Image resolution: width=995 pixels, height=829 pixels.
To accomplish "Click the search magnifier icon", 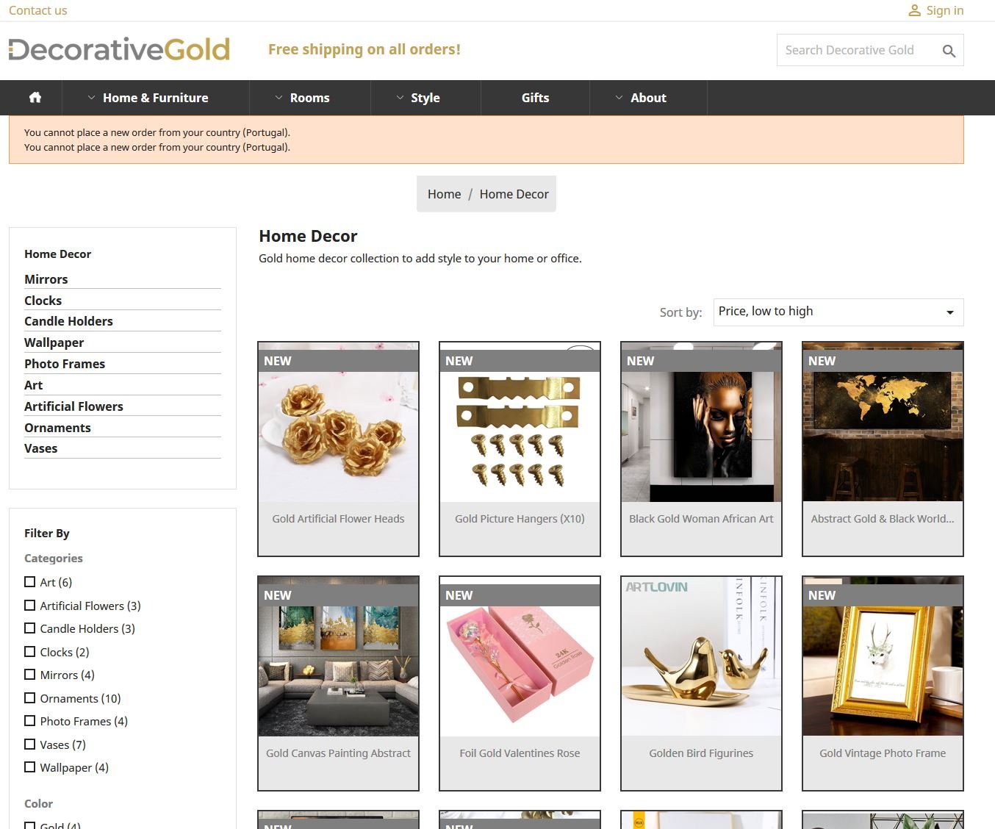I will tap(949, 51).
